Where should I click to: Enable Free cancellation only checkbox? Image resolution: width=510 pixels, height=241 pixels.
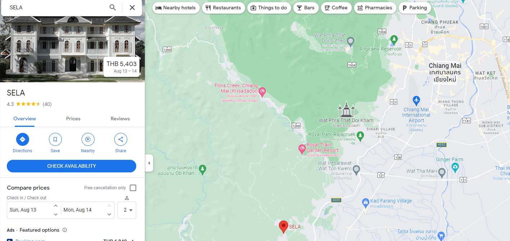[133, 188]
